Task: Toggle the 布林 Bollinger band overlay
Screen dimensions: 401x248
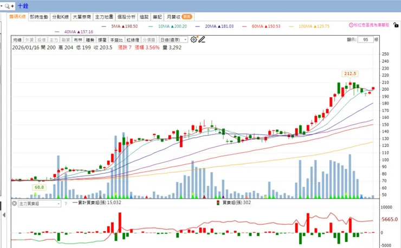Action: click(78, 40)
